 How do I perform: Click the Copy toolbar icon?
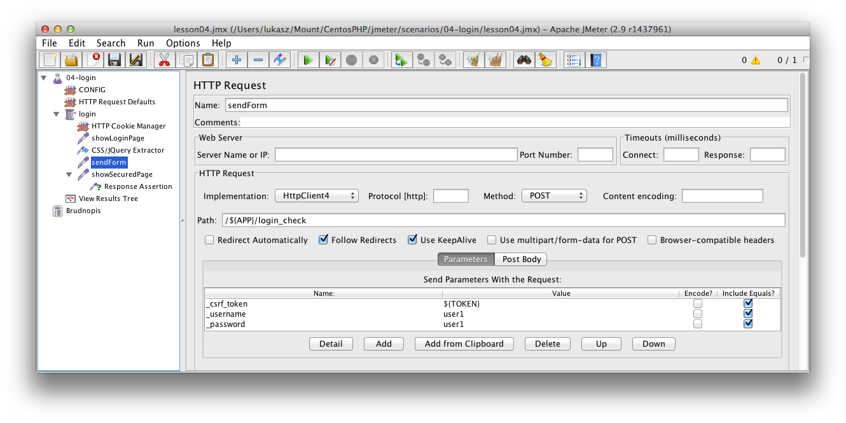pos(186,60)
